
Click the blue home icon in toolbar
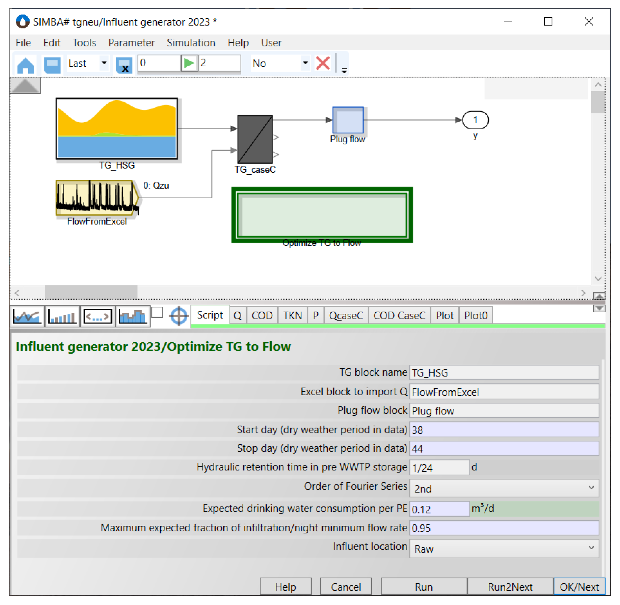(25, 65)
